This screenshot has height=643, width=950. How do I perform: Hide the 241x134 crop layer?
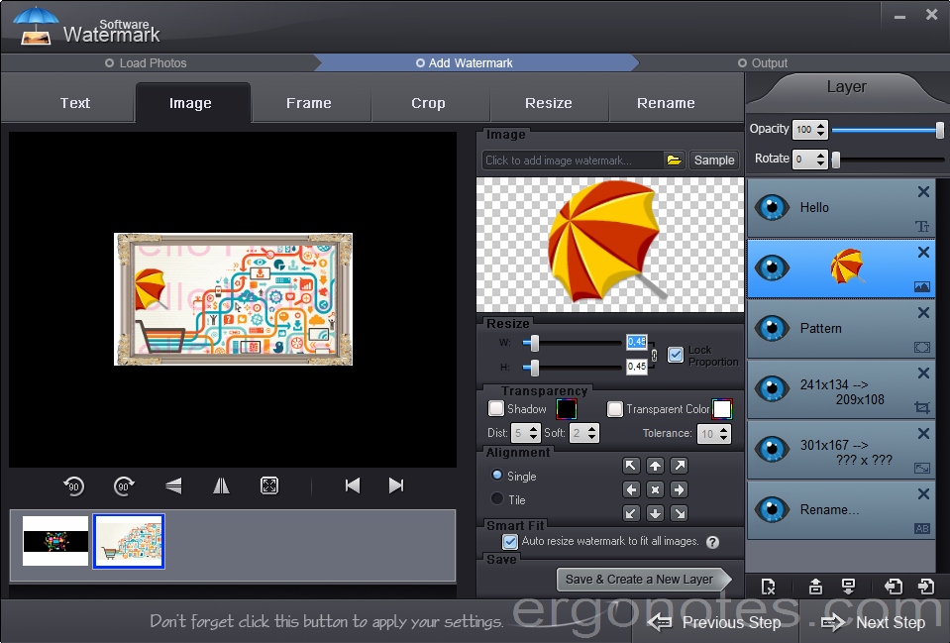pyautogui.click(x=772, y=388)
